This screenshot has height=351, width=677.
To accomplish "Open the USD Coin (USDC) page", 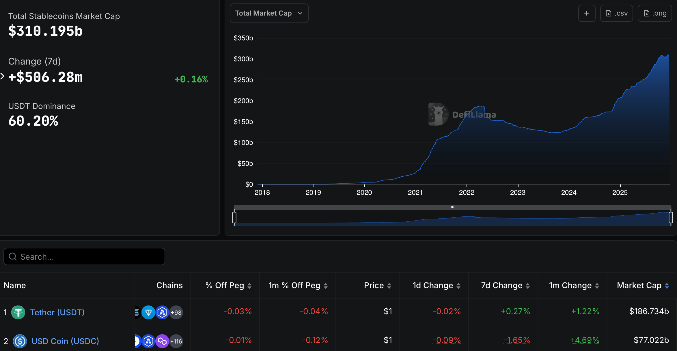I will 65,341.
